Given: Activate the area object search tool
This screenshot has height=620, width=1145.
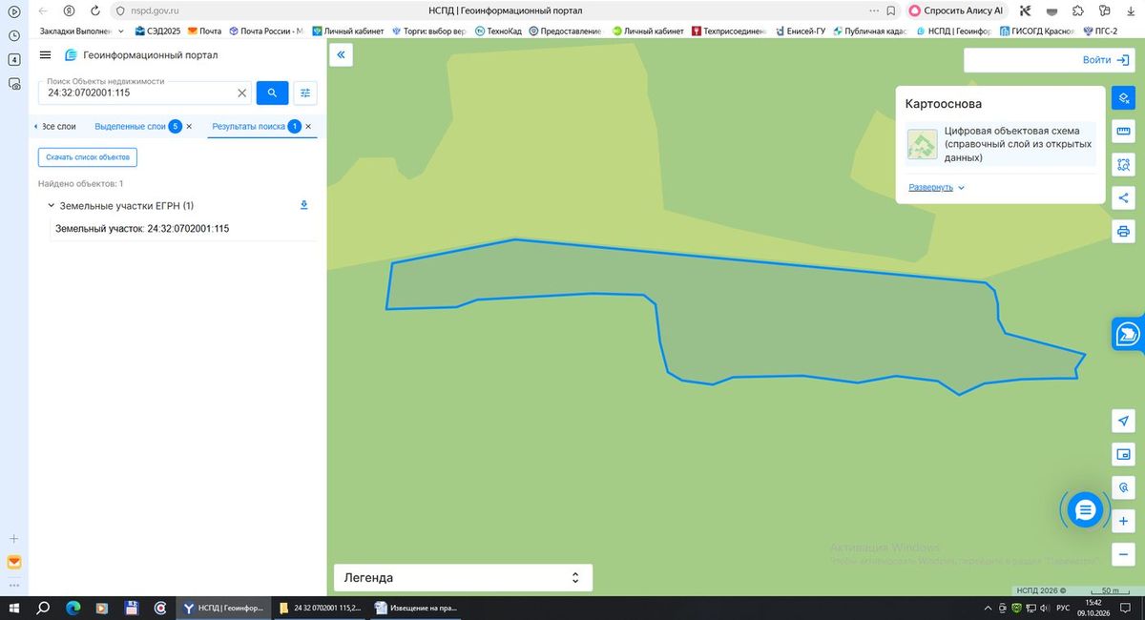Looking at the screenshot, I should (x=1124, y=164).
